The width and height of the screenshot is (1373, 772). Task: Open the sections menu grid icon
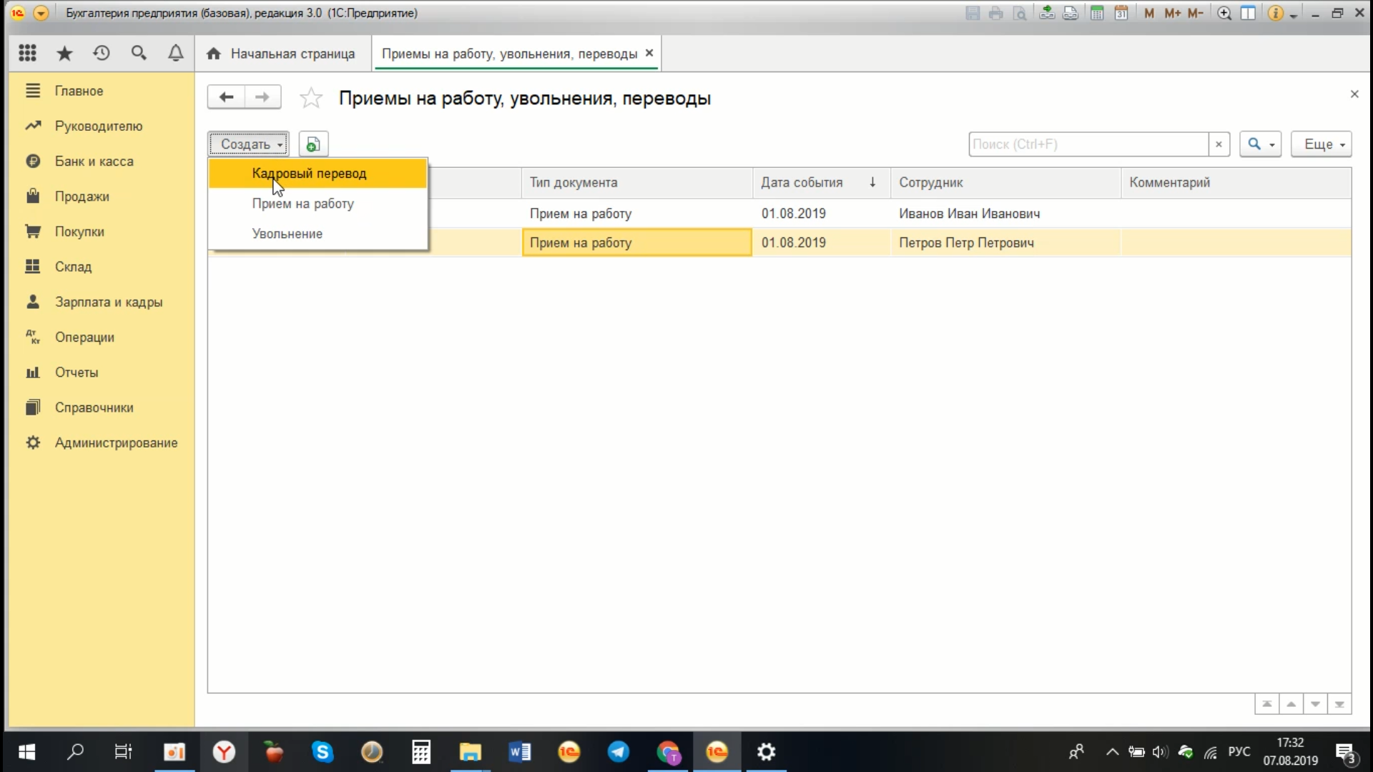(27, 53)
